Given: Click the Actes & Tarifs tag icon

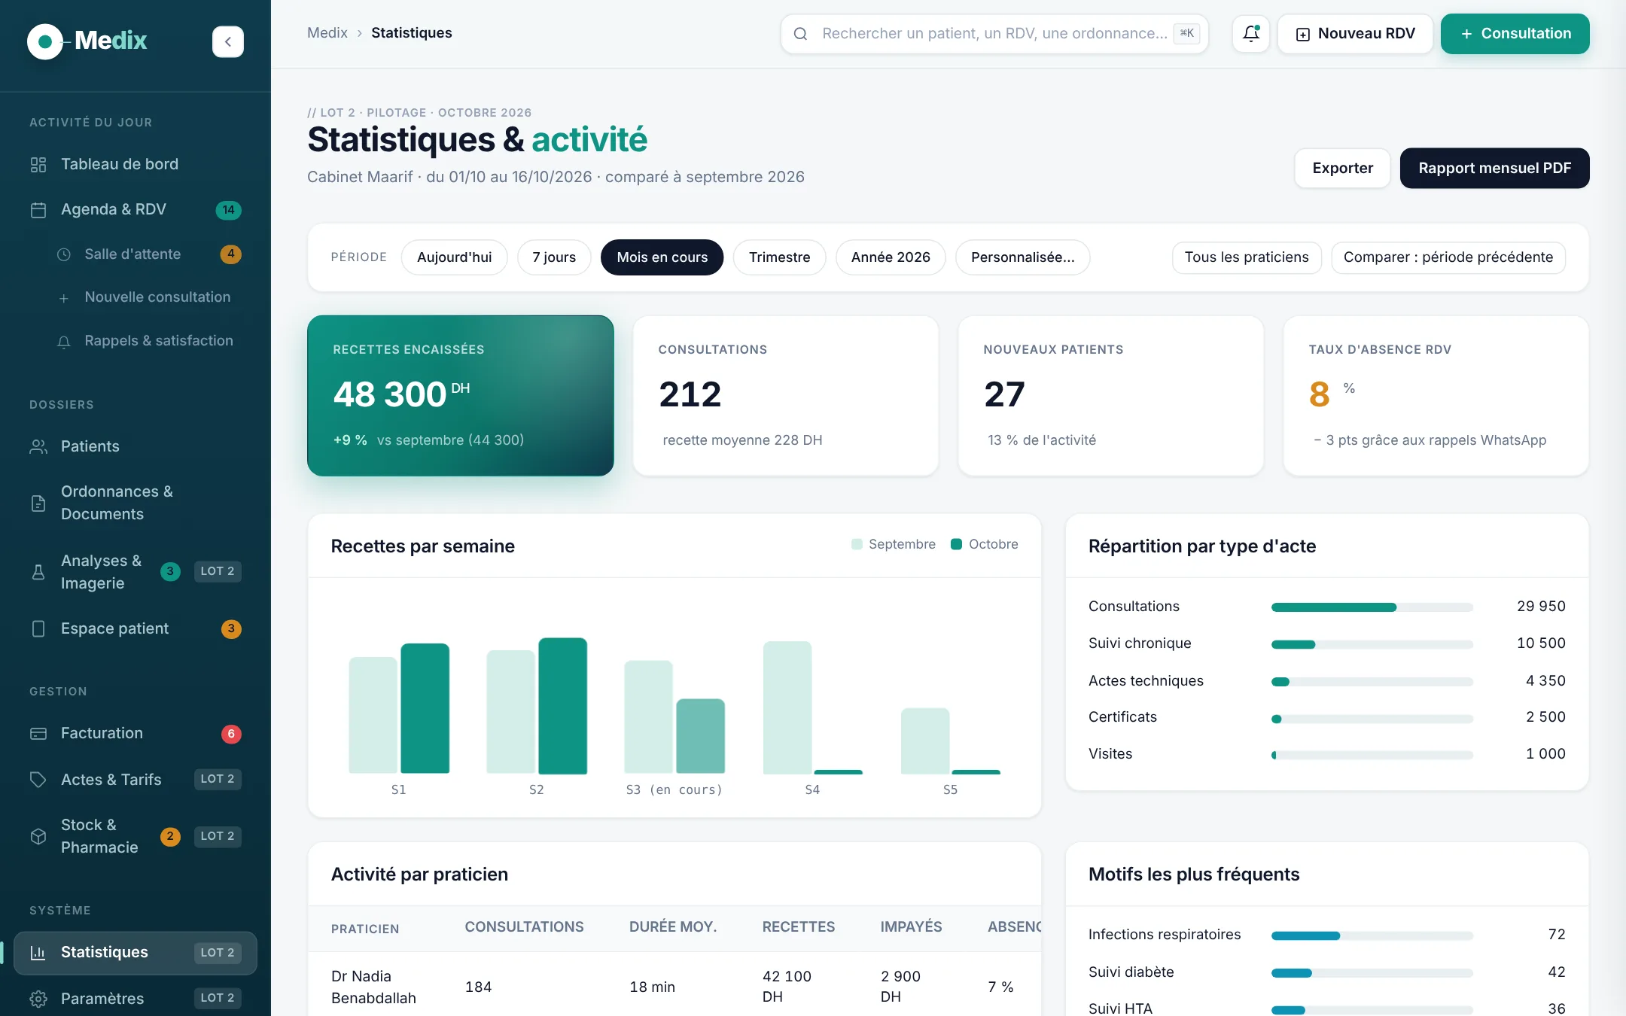Looking at the screenshot, I should coord(38,780).
